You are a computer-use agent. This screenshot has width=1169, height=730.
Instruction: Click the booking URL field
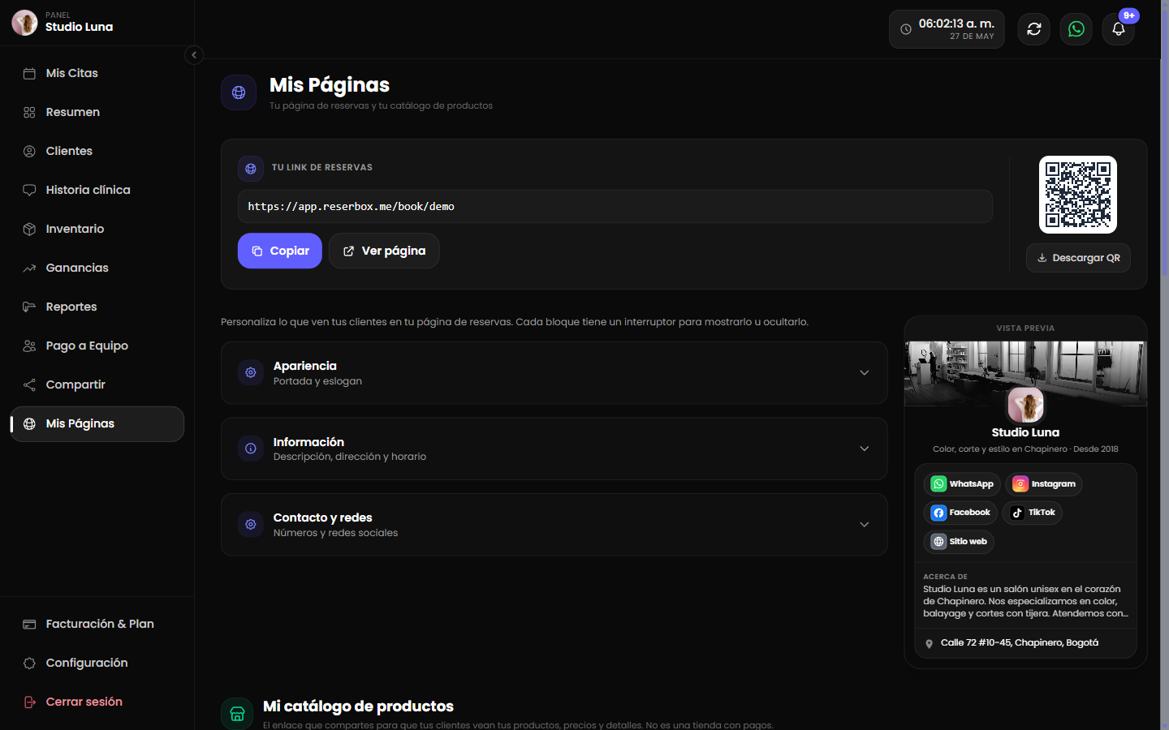[x=615, y=206]
